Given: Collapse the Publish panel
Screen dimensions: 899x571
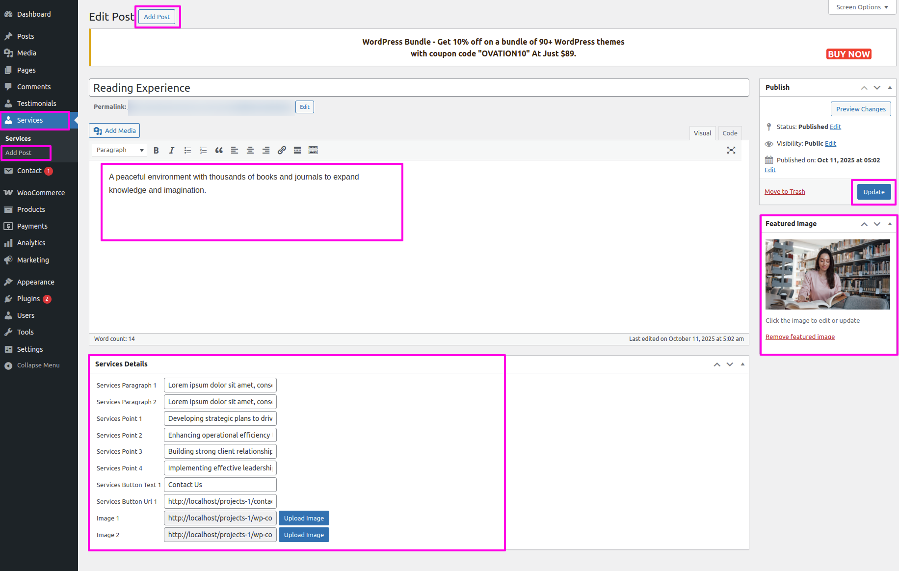Looking at the screenshot, I should tap(890, 88).
